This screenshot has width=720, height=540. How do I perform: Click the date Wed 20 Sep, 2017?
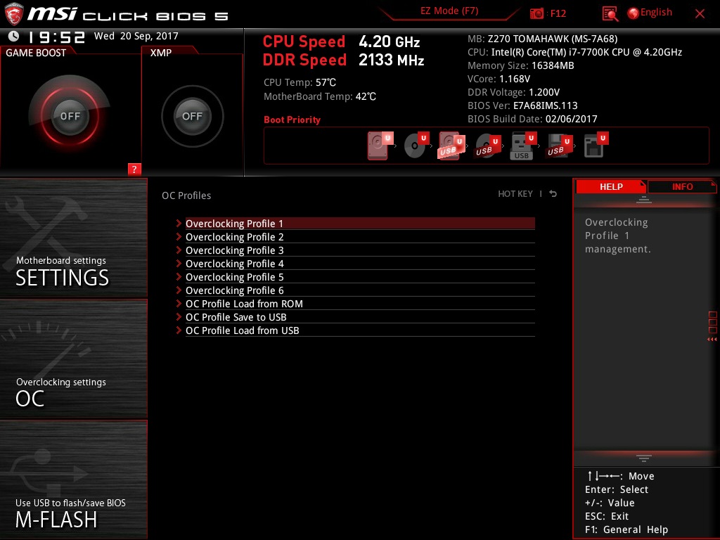(136, 36)
